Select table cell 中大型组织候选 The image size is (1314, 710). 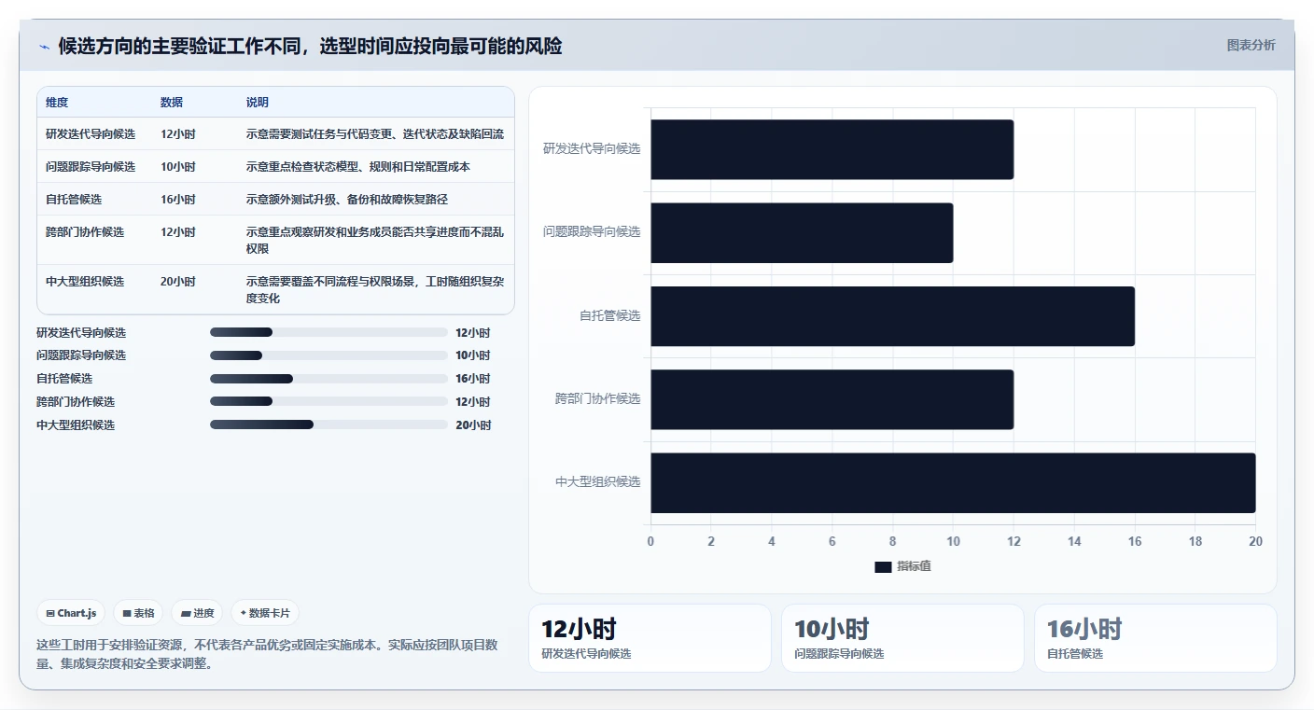[x=85, y=282]
